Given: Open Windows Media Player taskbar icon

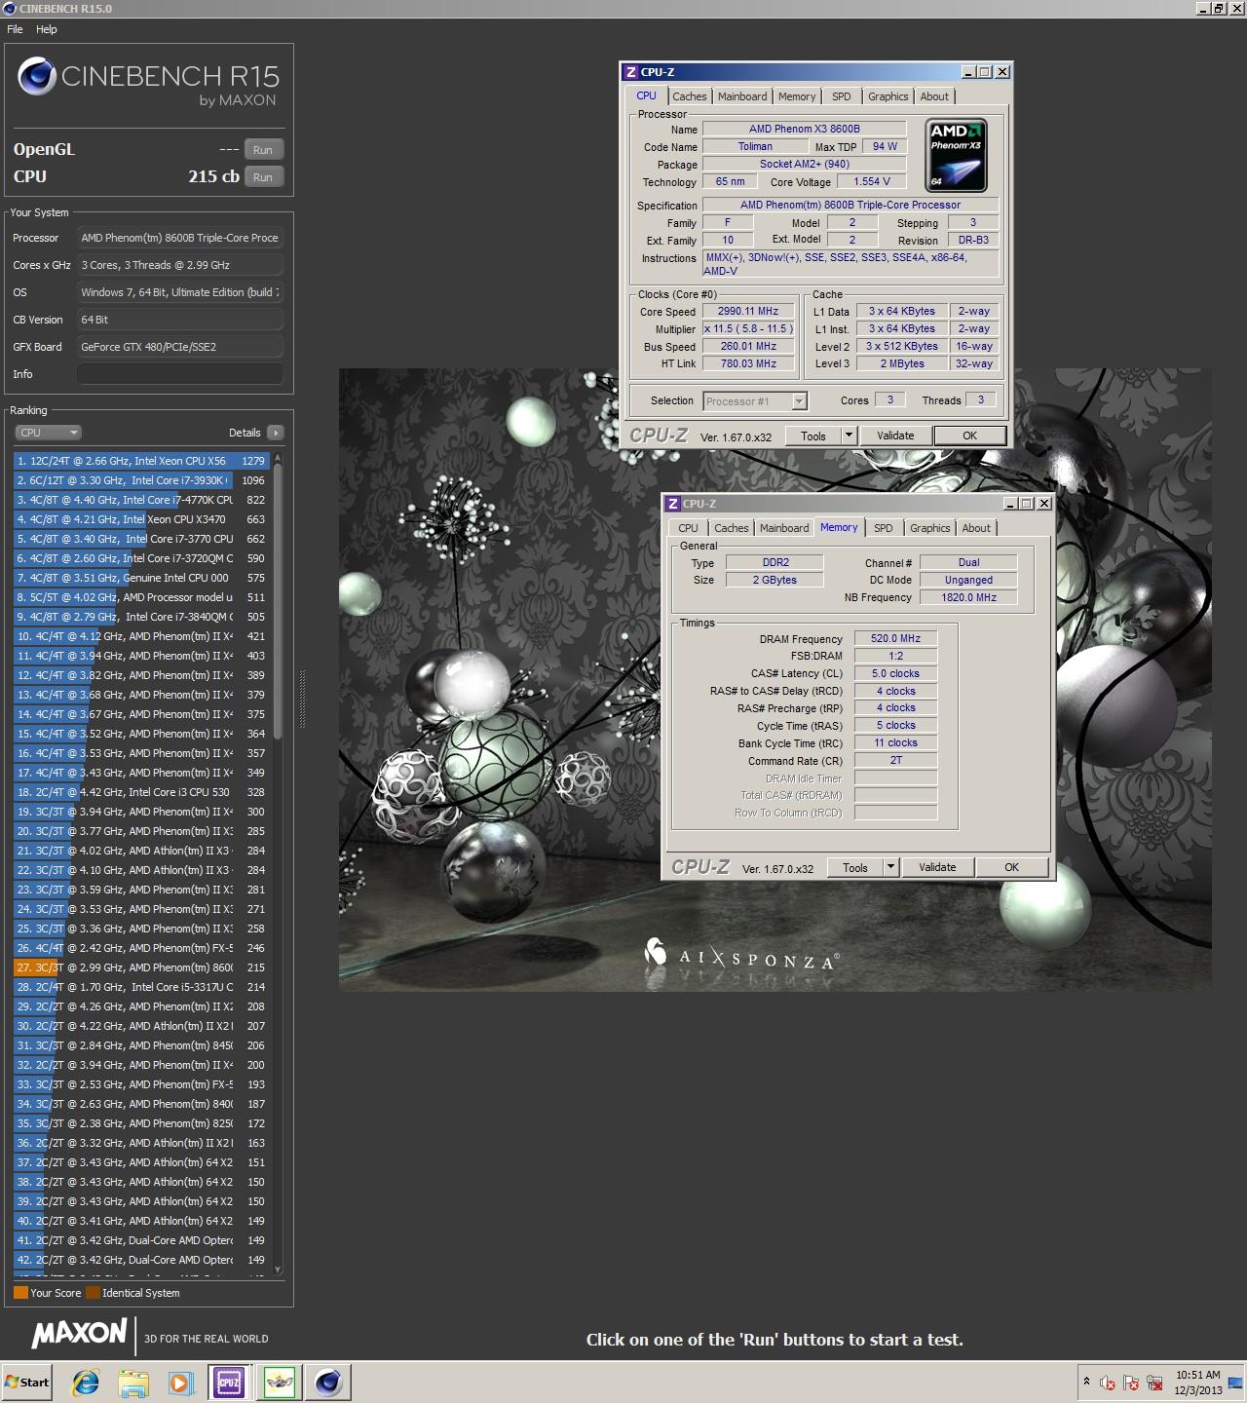Looking at the screenshot, I should point(180,1382).
